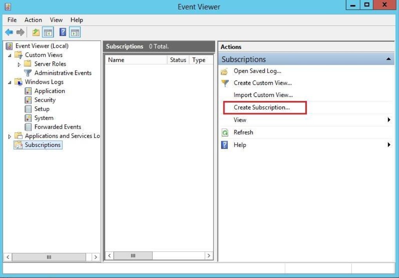Click the Up One Level folder icon

pos(36,32)
